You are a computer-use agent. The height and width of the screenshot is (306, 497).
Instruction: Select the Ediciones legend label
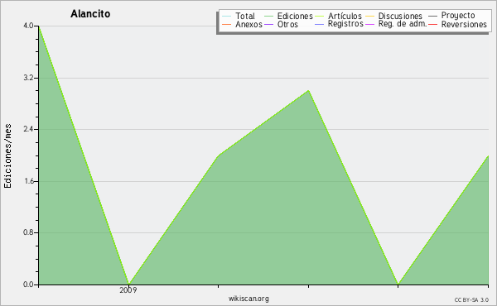point(295,16)
